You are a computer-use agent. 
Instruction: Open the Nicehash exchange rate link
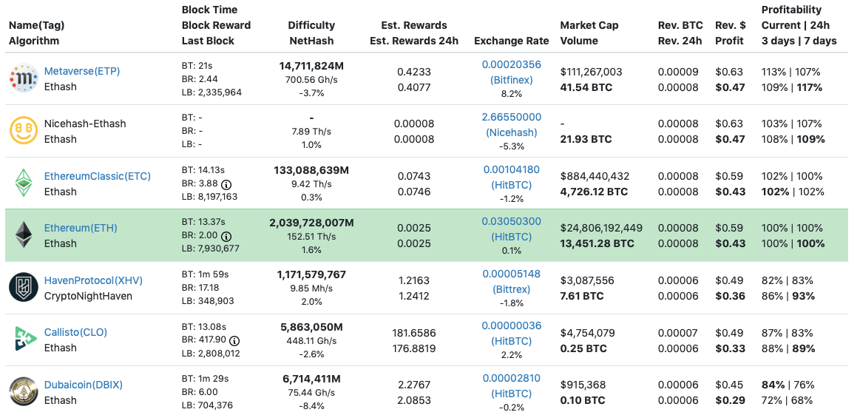511,117
